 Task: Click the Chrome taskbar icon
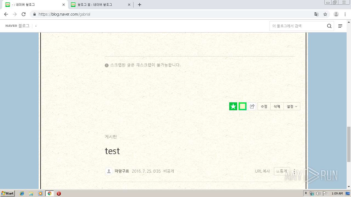tap(49, 193)
